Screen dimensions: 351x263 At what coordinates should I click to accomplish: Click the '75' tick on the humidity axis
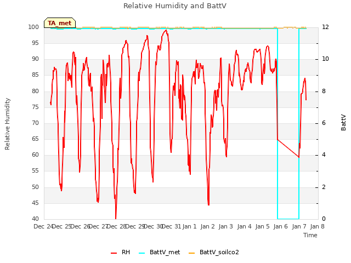(35, 107)
